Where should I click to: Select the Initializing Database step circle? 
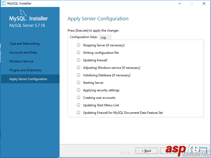pos(79,75)
